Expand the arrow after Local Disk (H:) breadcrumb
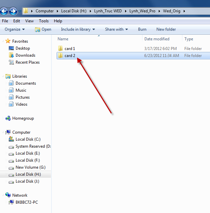Image resolution: width=210 pixels, height=213 pixels. point(90,11)
